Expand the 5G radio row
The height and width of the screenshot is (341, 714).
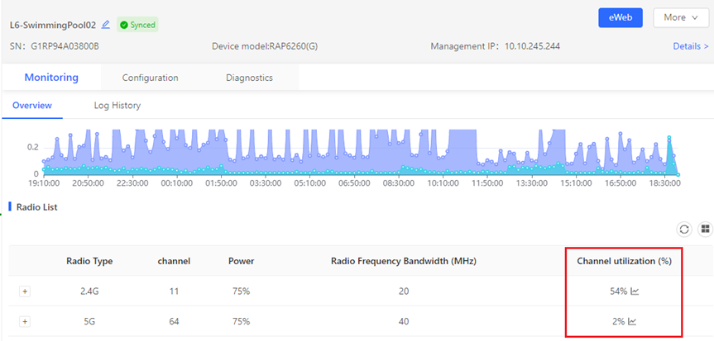click(x=25, y=322)
